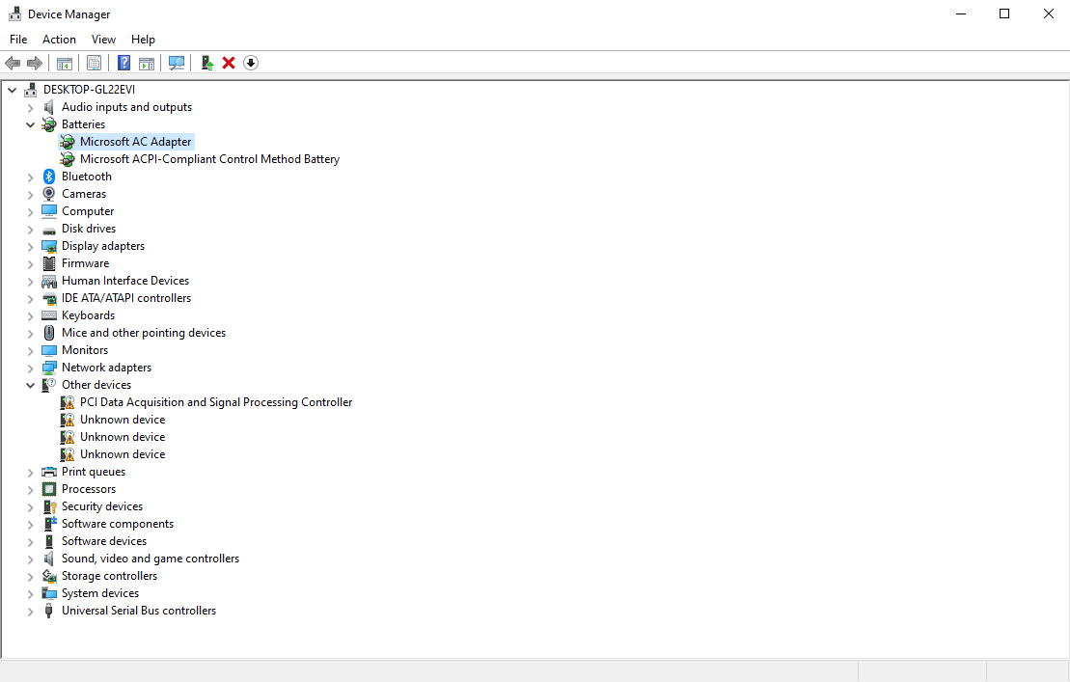The height and width of the screenshot is (682, 1070).
Task: Select the Keyboards label
Action: coord(88,315)
